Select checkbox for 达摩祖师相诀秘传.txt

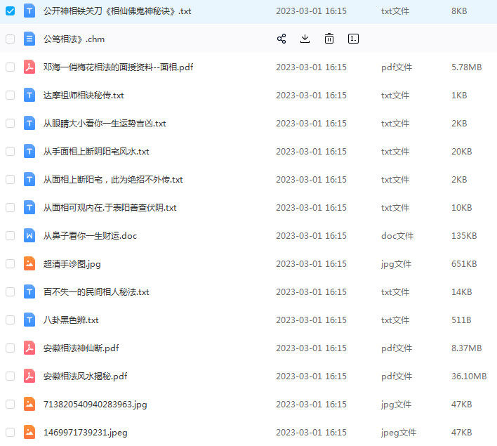(10, 96)
